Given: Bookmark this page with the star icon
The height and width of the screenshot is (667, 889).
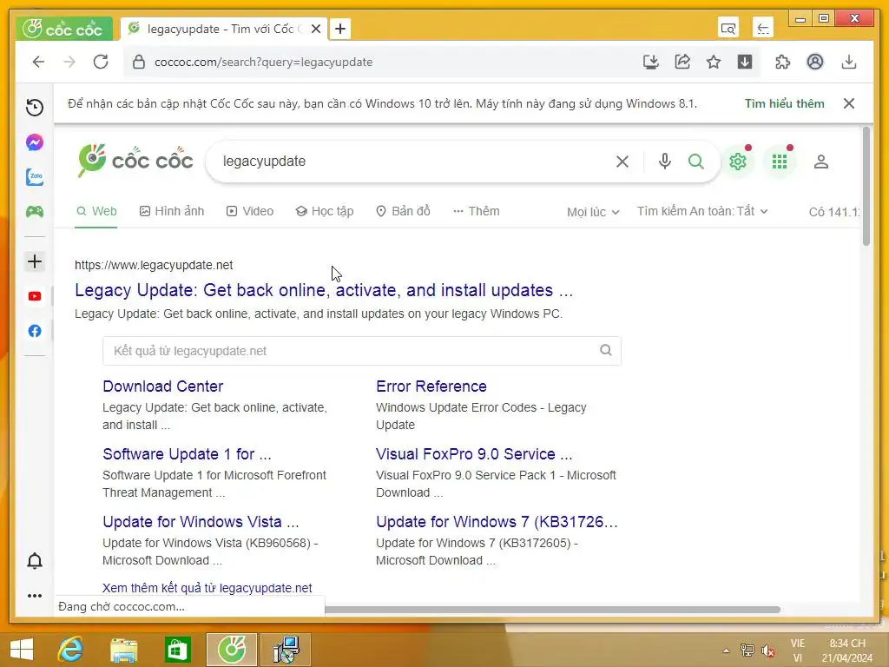Looking at the screenshot, I should point(714,62).
